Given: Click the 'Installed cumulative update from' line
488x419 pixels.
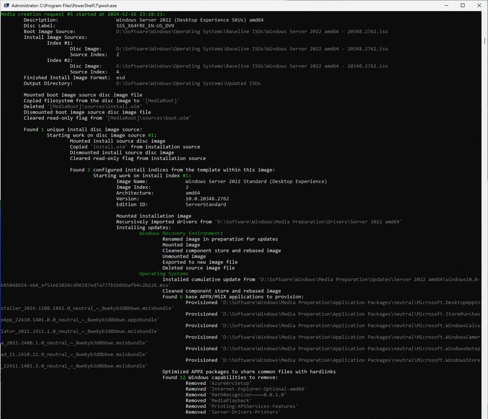Looking at the screenshot, I should point(321,280).
